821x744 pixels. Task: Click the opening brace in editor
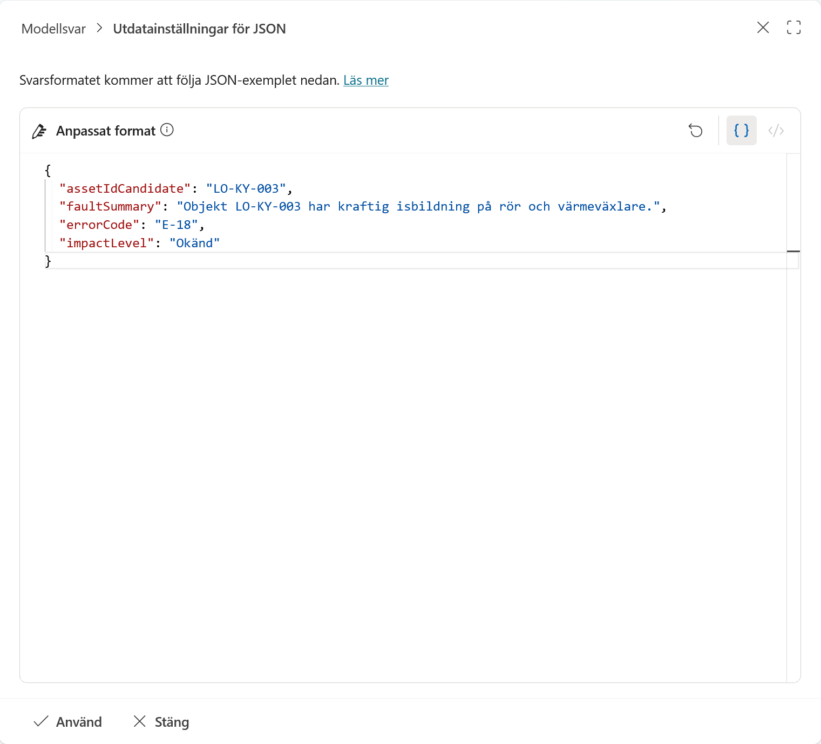tap(48, 171)
